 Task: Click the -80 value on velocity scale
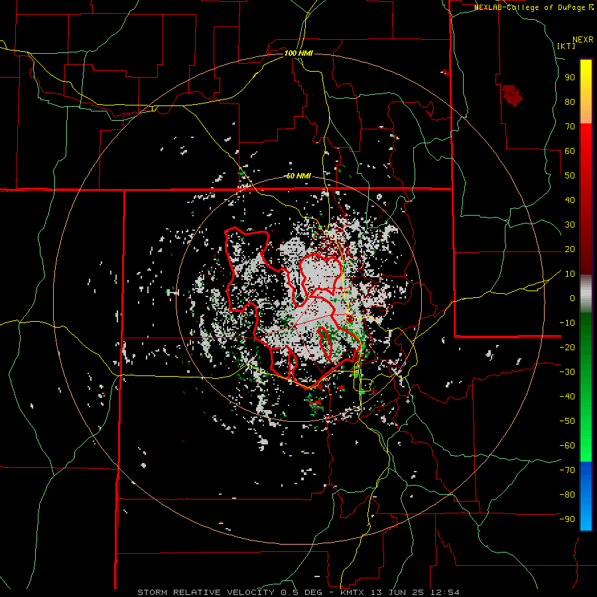click(x=567, y=495)
